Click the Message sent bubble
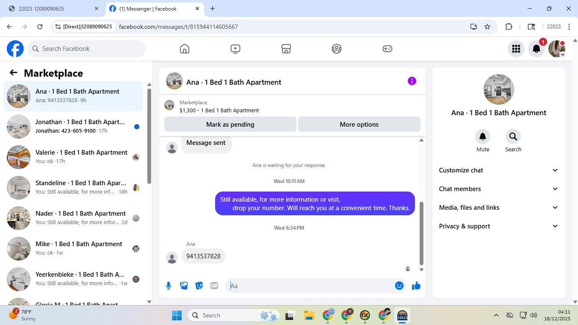Viewport: 578px width, 325px height. [206, 143]
